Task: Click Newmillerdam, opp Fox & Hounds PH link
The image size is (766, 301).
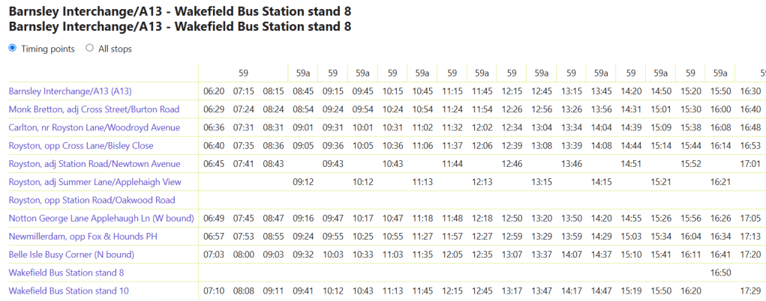Action: [83, 236]
